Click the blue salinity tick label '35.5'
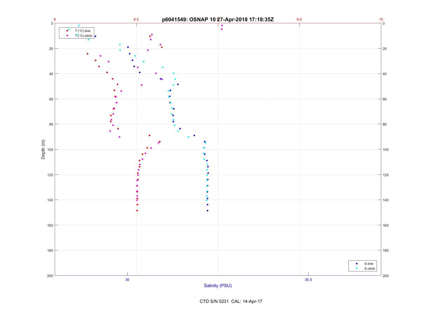 pos(308,280)
